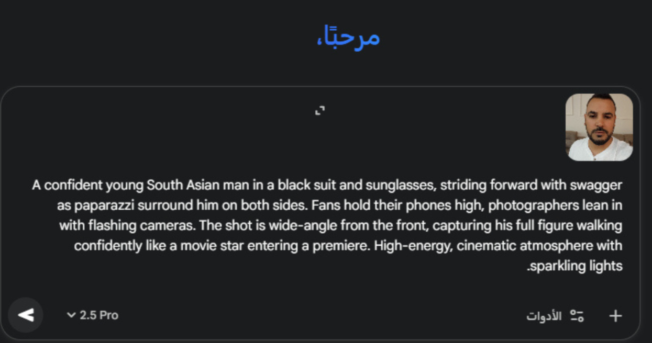
Task: Select the attached man photo thumbnail
Action: [x=599, y=127]
